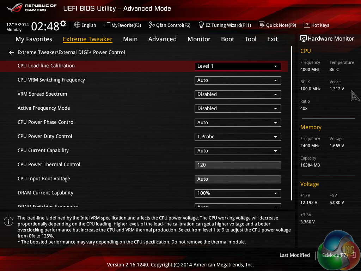Click the CPU Input Boot Voltage field
This screenshot has height=271, width=361.
[238, 179]
